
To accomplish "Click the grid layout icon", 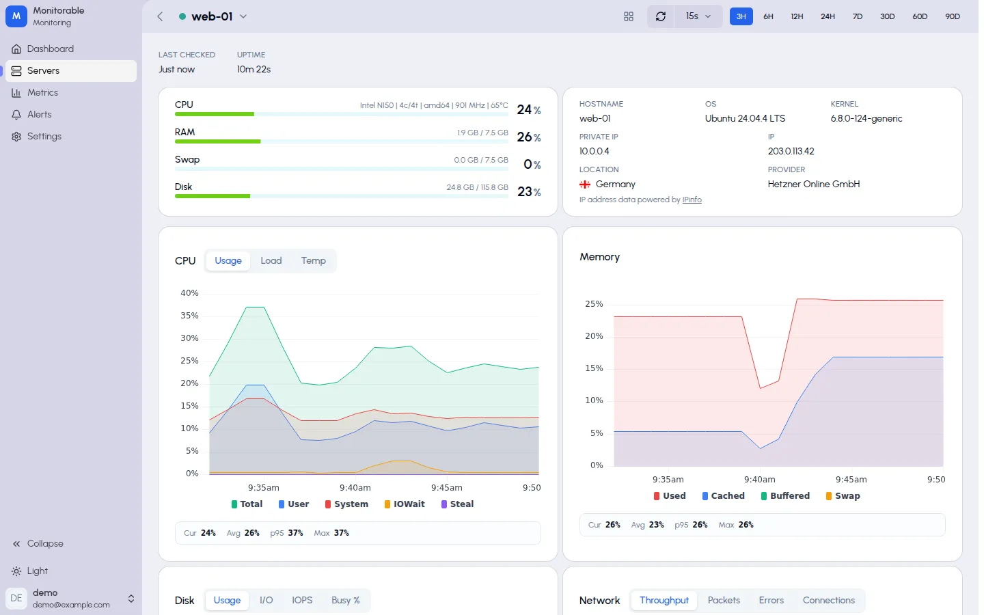I will pyautogui.click(x=629, y=16).
